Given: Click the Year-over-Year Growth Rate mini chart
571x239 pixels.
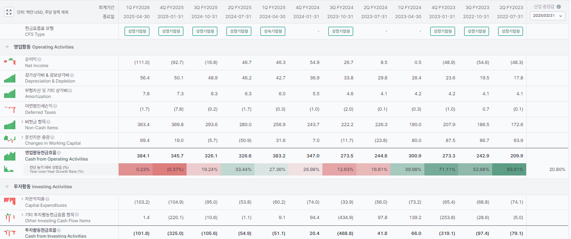Looking at the screenshot, I should click(x=10, y=169).
